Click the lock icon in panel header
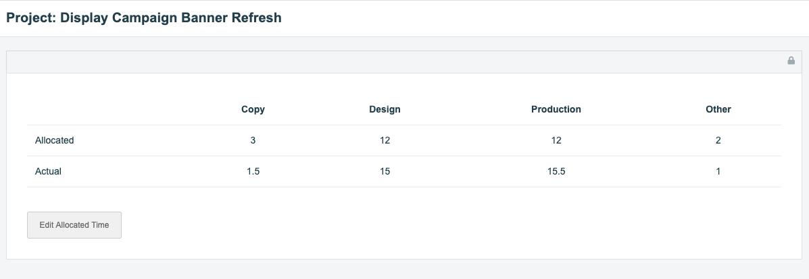Viewport: 809px width, 279px height. point(791,61)
